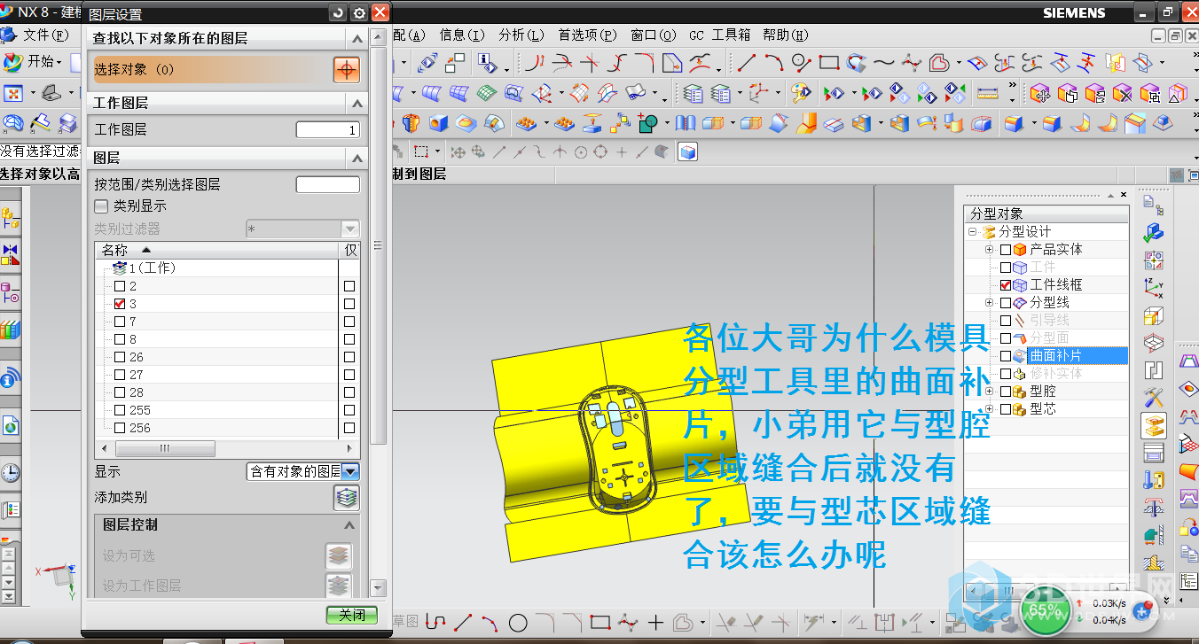Expand the 产品实体 tree node
This screenshot has height=644, width=1199.
tap(990, 250)
